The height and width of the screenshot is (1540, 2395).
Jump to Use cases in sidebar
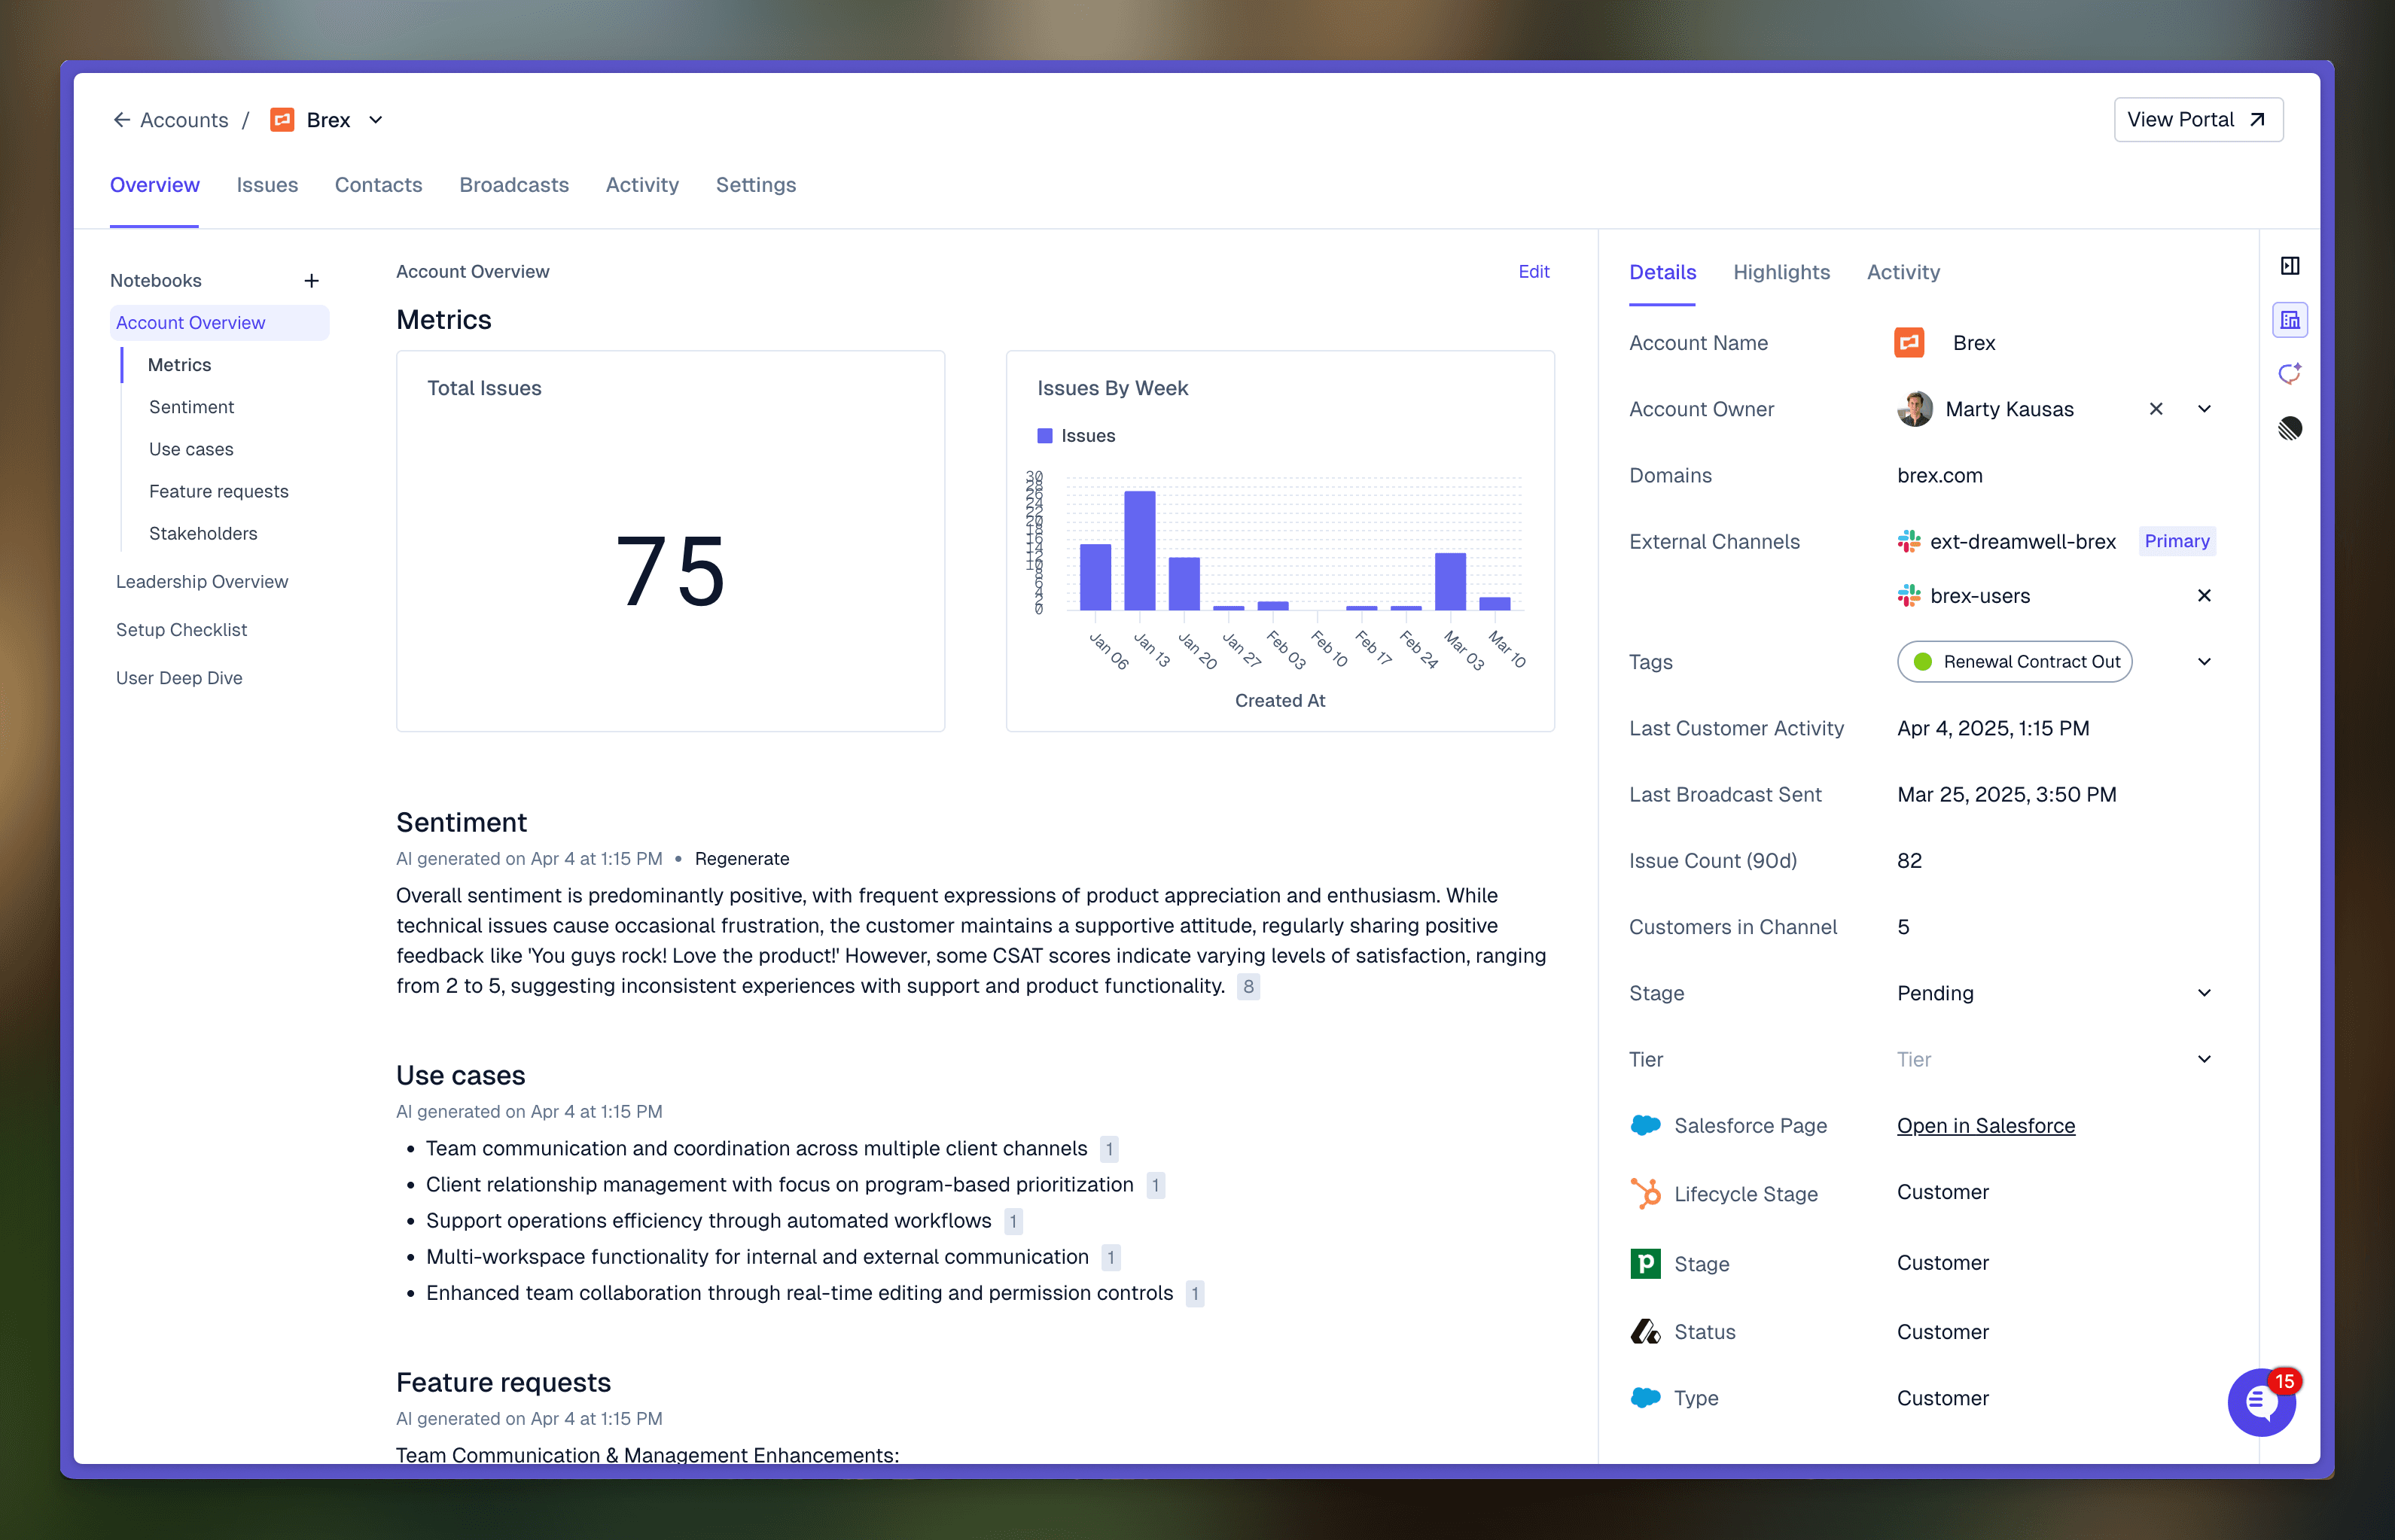click(x=191, y=449)
